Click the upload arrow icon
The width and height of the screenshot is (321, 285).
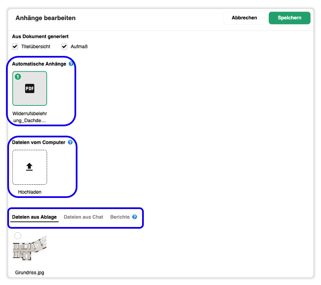click(x=29, y=167)
